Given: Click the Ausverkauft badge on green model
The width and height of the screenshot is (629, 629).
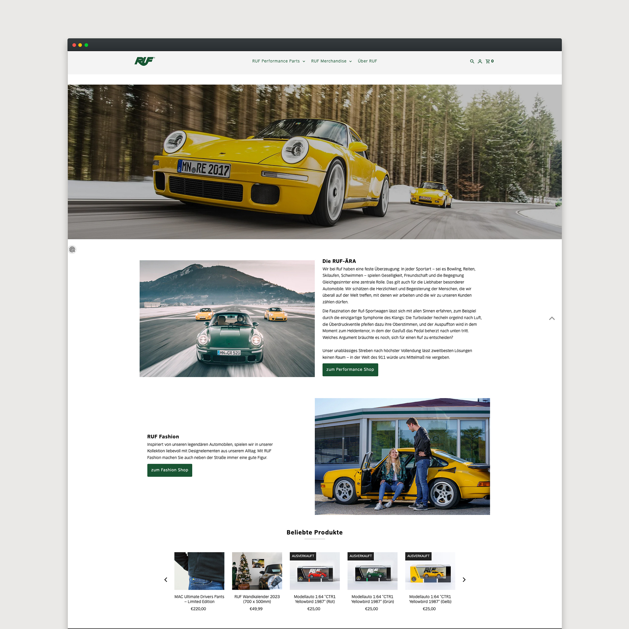Looking at the screenshot, I should (x=361, y=556).
